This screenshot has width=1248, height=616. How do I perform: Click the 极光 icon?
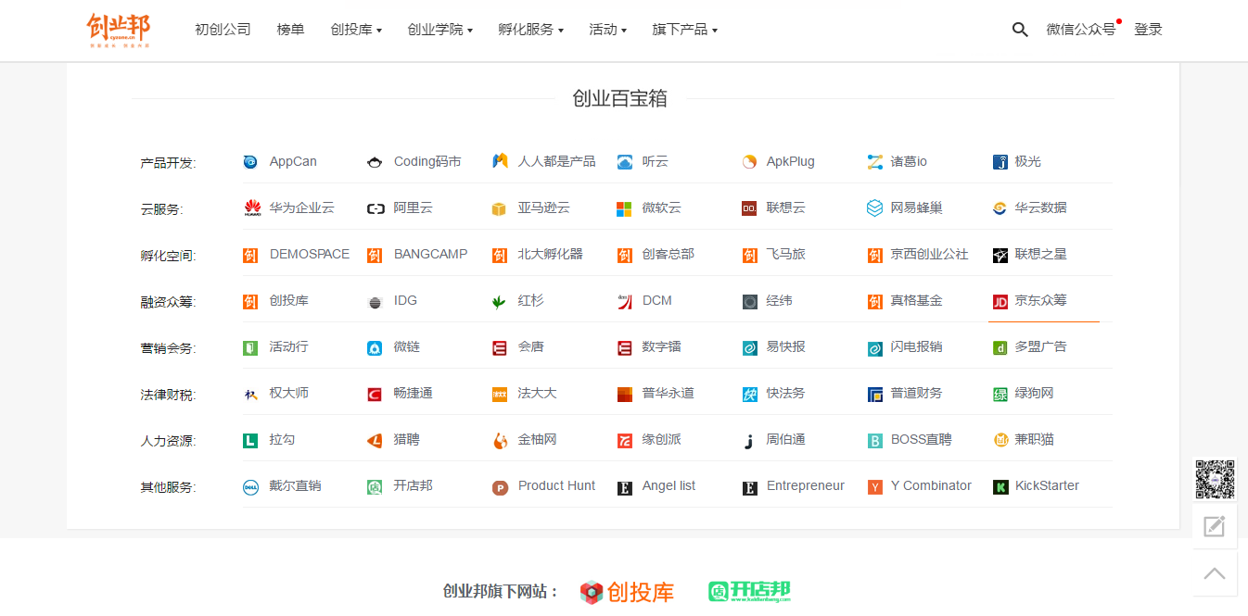coord(1000,162)
